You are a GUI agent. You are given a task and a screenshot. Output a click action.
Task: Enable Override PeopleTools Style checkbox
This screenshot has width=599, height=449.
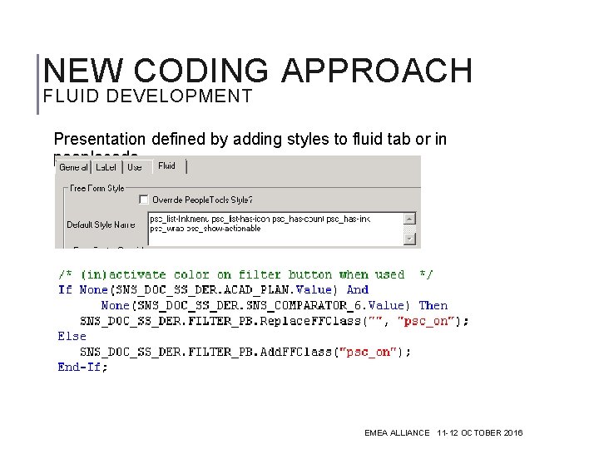click(144, 200)
